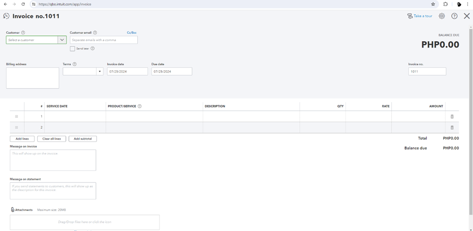Click row 1 Service Date cell
Viewport: 473px width, 231px height.
75,116
